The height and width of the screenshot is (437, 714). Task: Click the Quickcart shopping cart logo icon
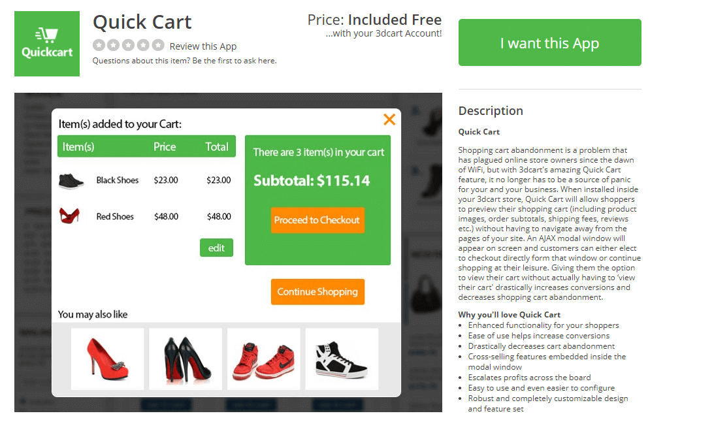[46, 36]
